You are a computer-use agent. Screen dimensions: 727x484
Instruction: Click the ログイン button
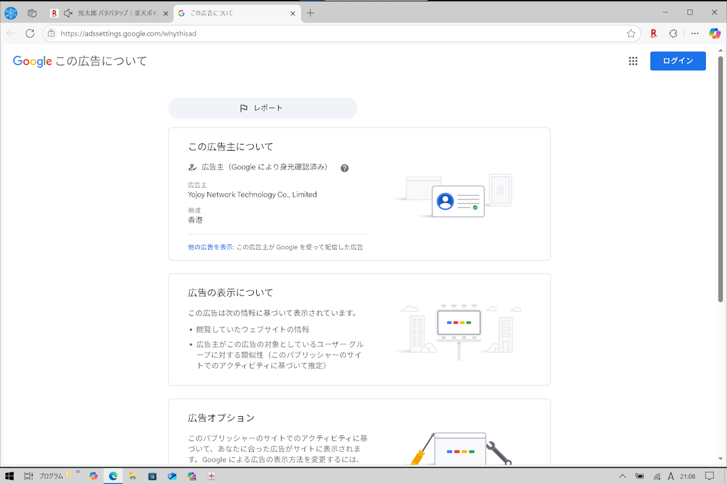point(678,61)
